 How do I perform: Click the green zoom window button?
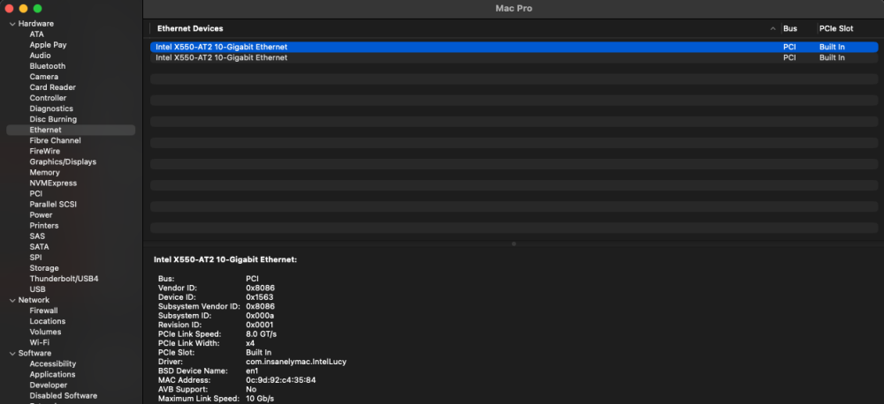(x=38, y=9)
